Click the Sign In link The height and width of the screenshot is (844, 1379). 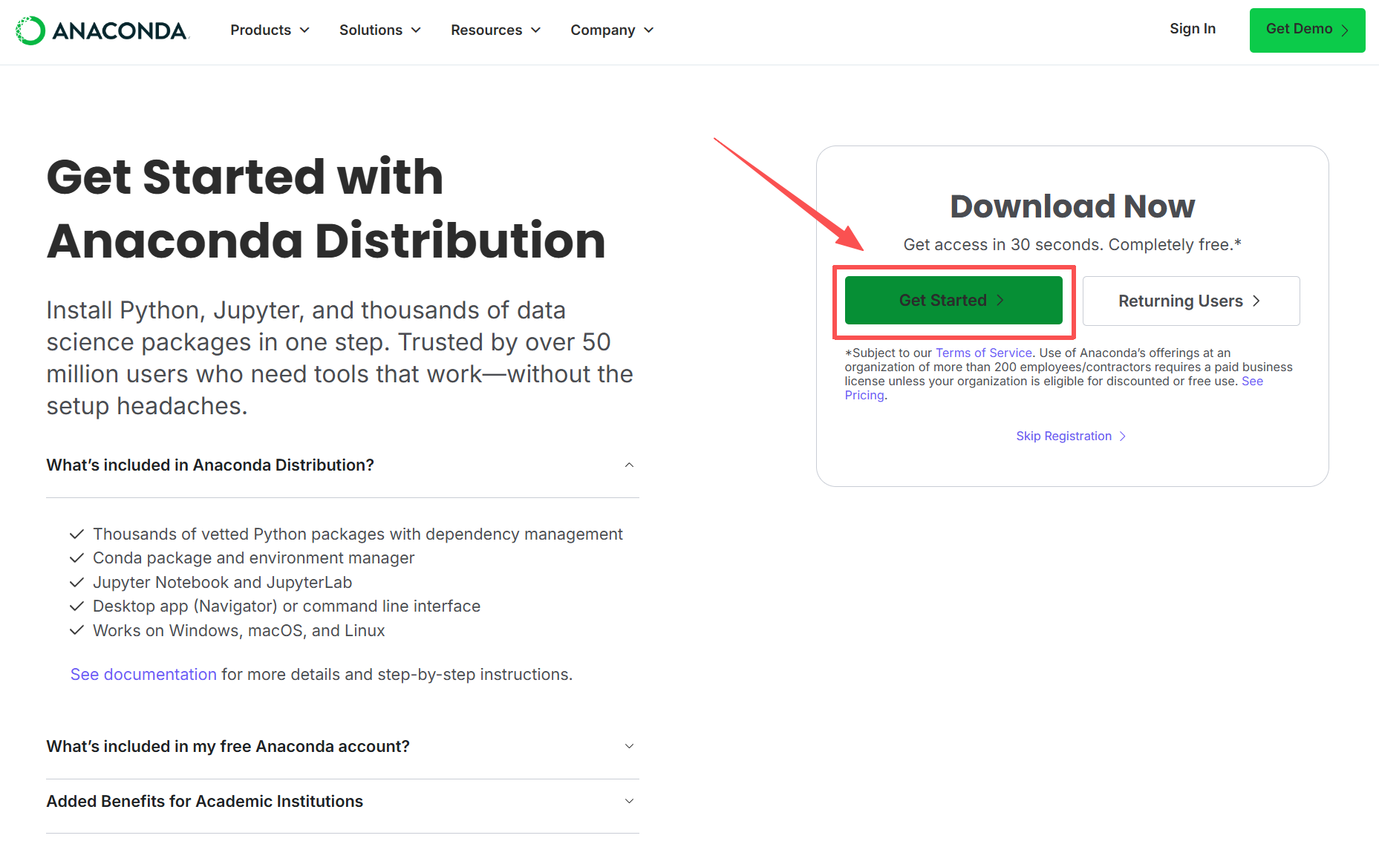[1193, 29]
